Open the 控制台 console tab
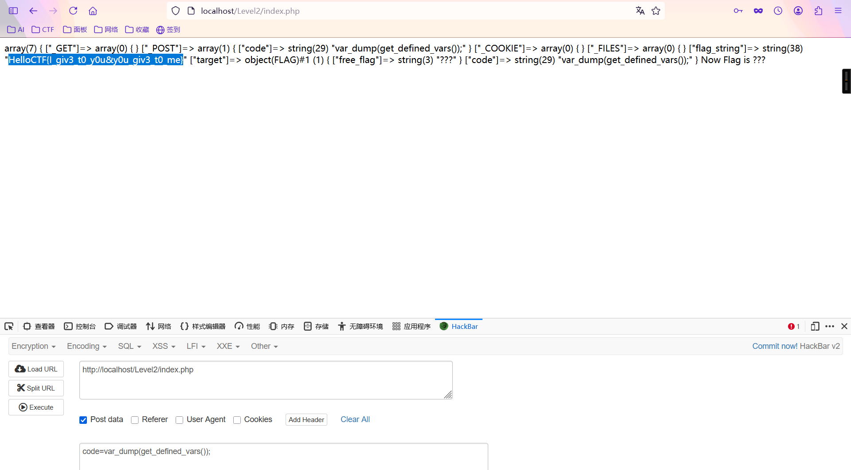This screenshot has width=851, height=470. pyautogui.click(x=80, y=326)
